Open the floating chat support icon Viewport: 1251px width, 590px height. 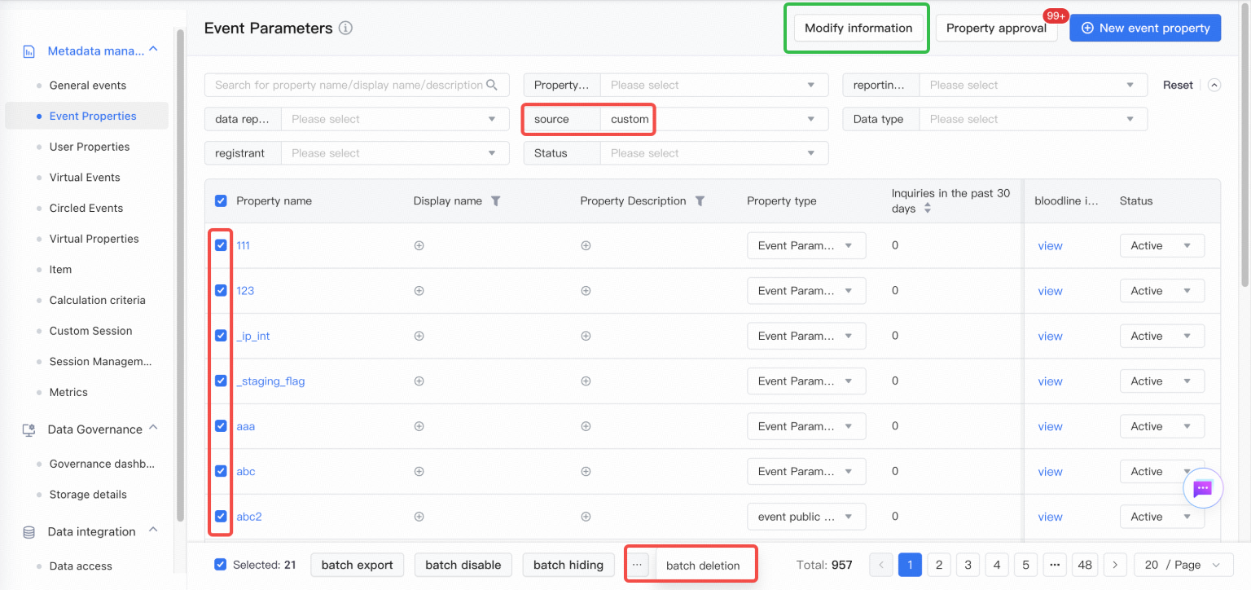tap(1203, 488)
